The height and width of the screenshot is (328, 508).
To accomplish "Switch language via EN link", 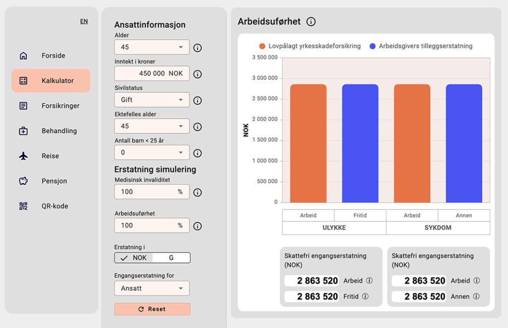I will tap(84, 21).
